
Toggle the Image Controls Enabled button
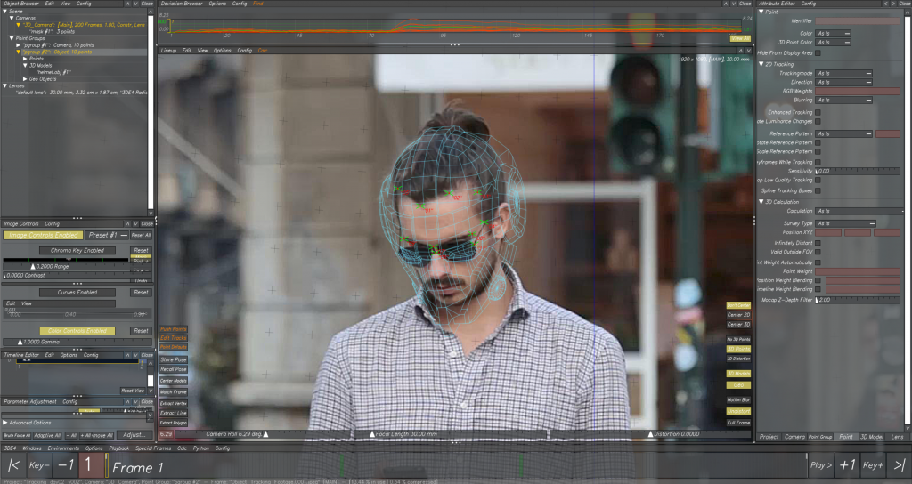pos(42,235)
